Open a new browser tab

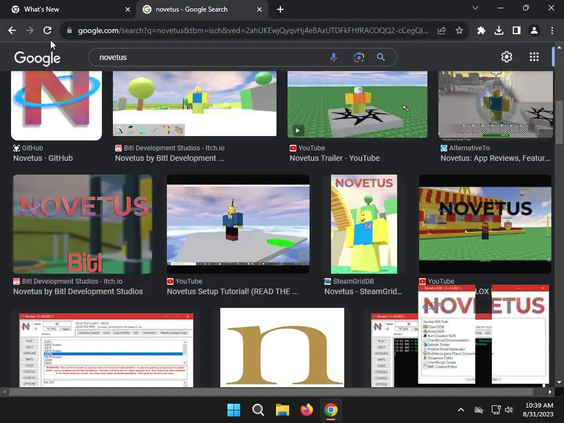pyautogui.click(x=280, y=9)
